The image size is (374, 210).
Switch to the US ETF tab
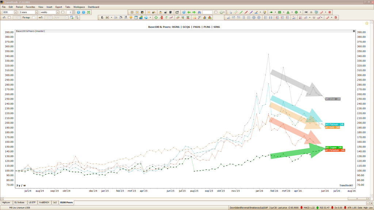click(32, 202)
